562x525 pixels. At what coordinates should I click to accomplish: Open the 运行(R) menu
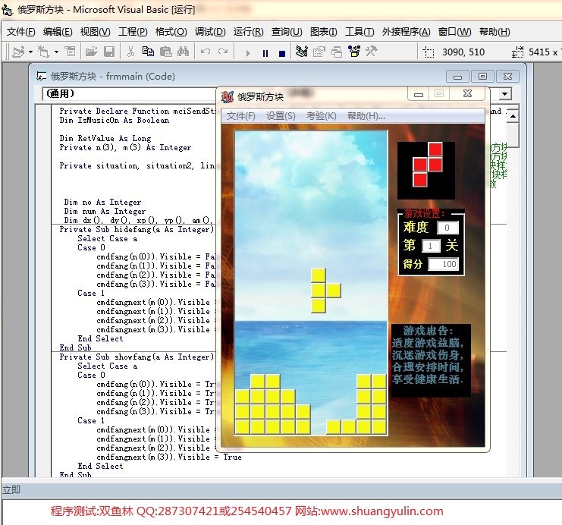coord(248,32)
